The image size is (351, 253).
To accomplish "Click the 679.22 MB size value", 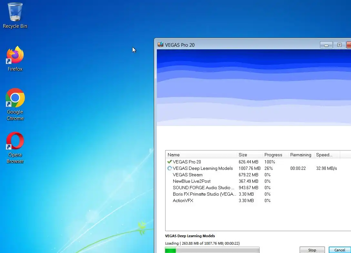I will pyautogui.click(x=248, y=175).
